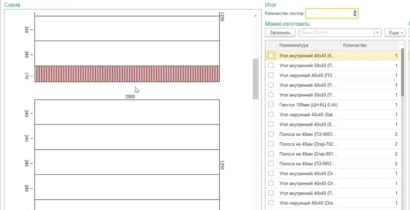
Task: Click the Можно изготовить list scrollbar thumb
Action: coord(402,73)
